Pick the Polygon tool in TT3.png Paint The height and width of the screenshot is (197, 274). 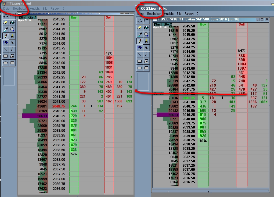[12, 56]
